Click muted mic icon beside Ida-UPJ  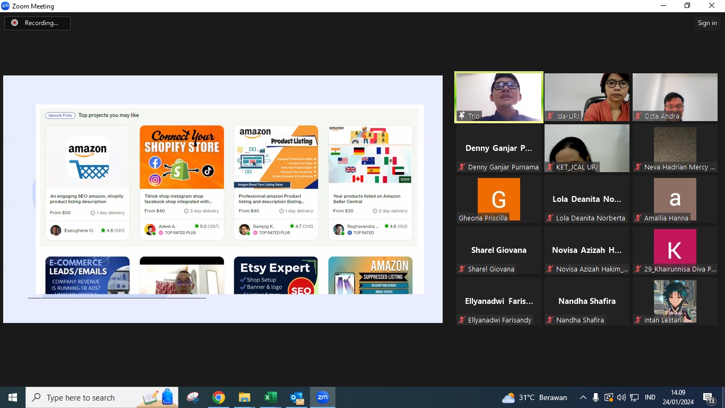(x=550, y=116)
